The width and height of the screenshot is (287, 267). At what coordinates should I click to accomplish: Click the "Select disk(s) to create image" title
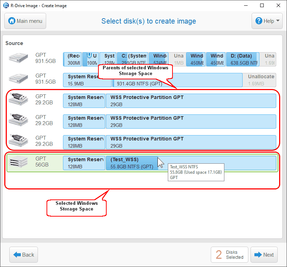[149, 21]
